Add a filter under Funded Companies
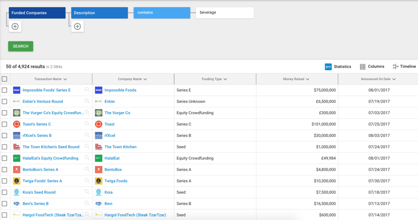Viewport: 418px width, 220px height. pyautogui.click(x=15, y=26)
